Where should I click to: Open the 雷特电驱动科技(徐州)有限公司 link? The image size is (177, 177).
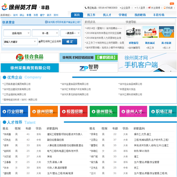20,100
